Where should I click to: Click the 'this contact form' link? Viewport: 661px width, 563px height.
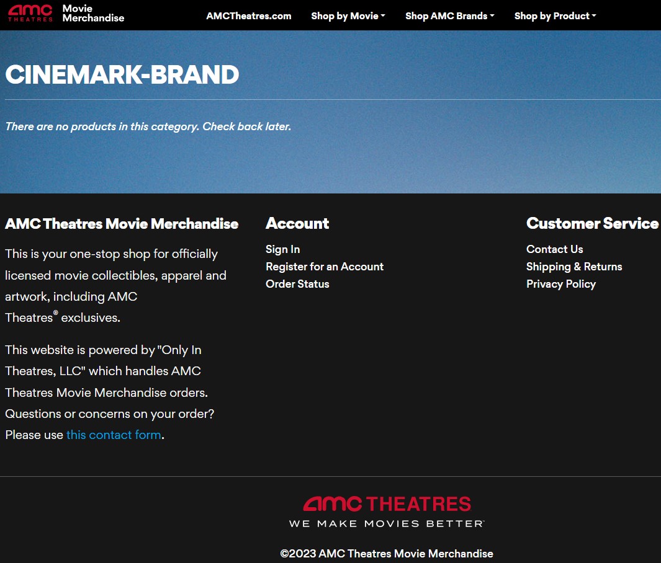(x=114, y=435)
